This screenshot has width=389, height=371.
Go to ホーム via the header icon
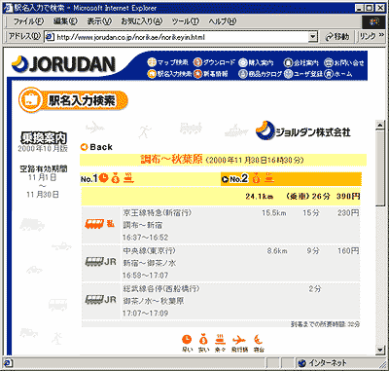pos(329,74)
